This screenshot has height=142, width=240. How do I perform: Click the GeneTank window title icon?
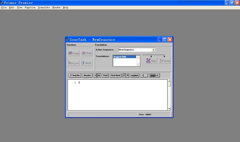tap(67, 40)
